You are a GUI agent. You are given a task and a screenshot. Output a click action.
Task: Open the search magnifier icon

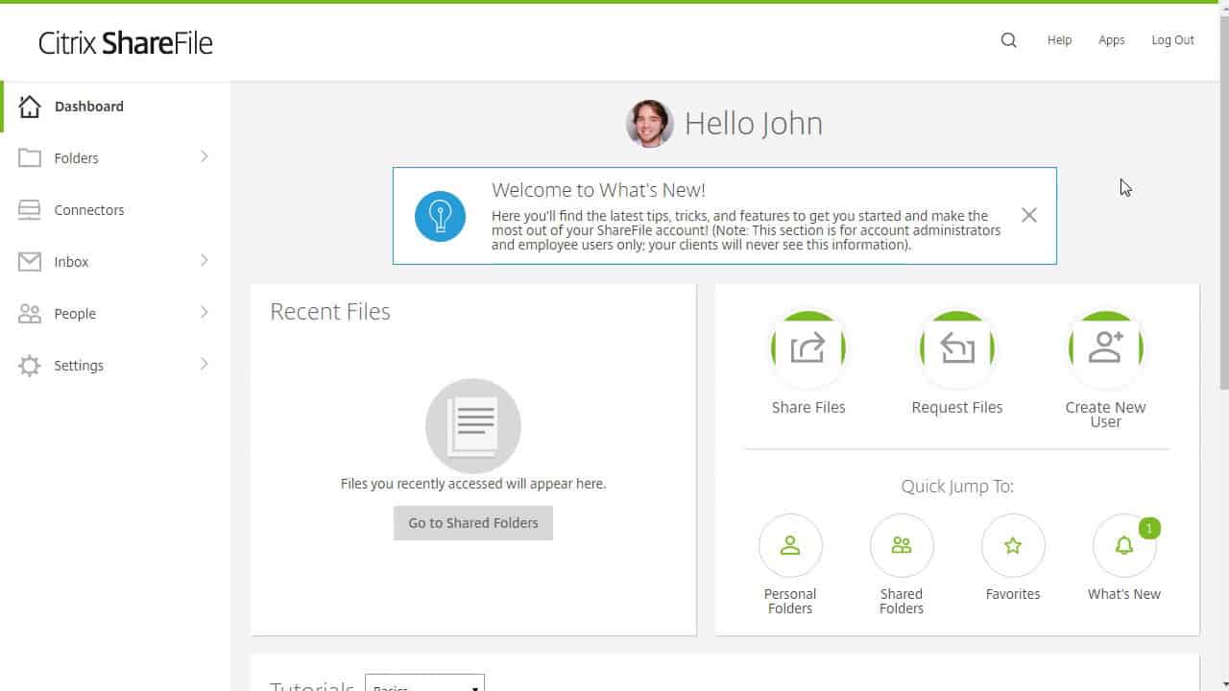pyautogui.click(x=1008, y=40)
